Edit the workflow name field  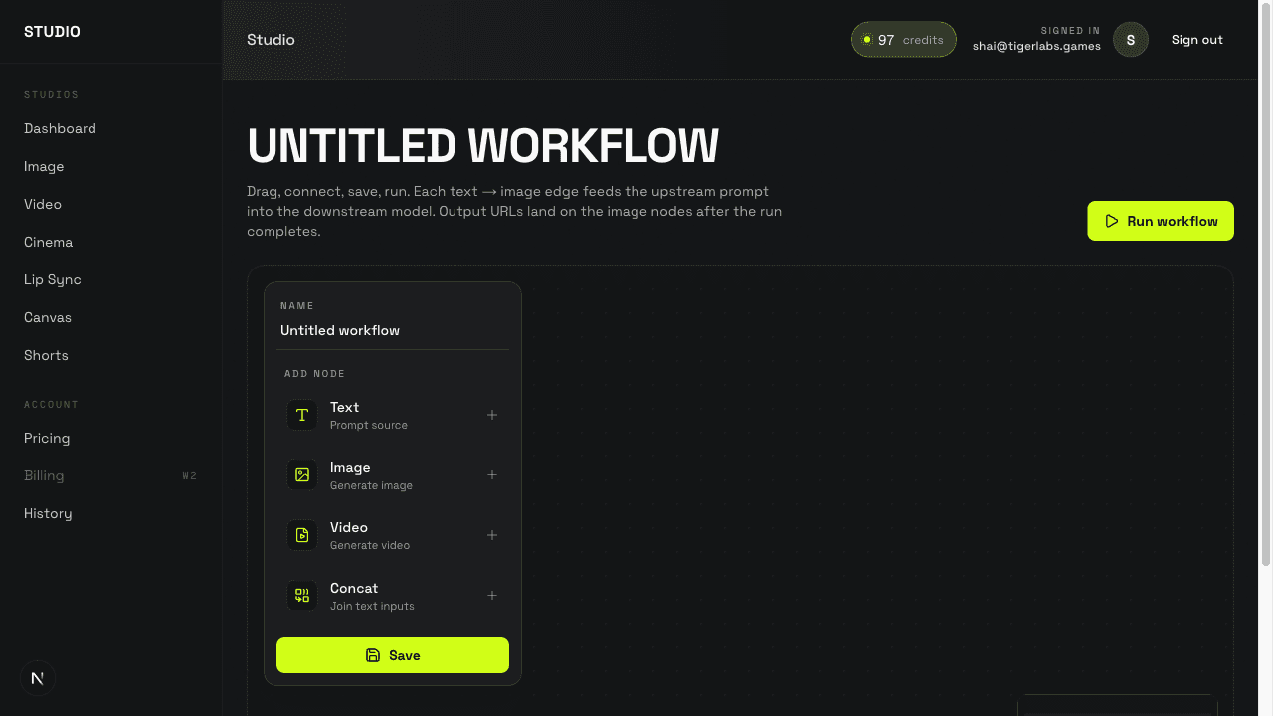pyautogui.click(x=393, y=330)
